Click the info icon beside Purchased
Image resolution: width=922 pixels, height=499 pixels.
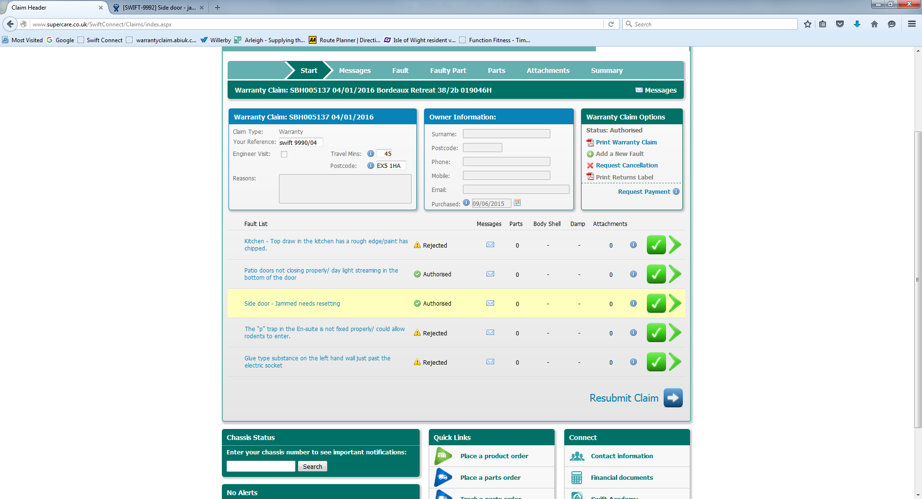[x=466, y=203]
